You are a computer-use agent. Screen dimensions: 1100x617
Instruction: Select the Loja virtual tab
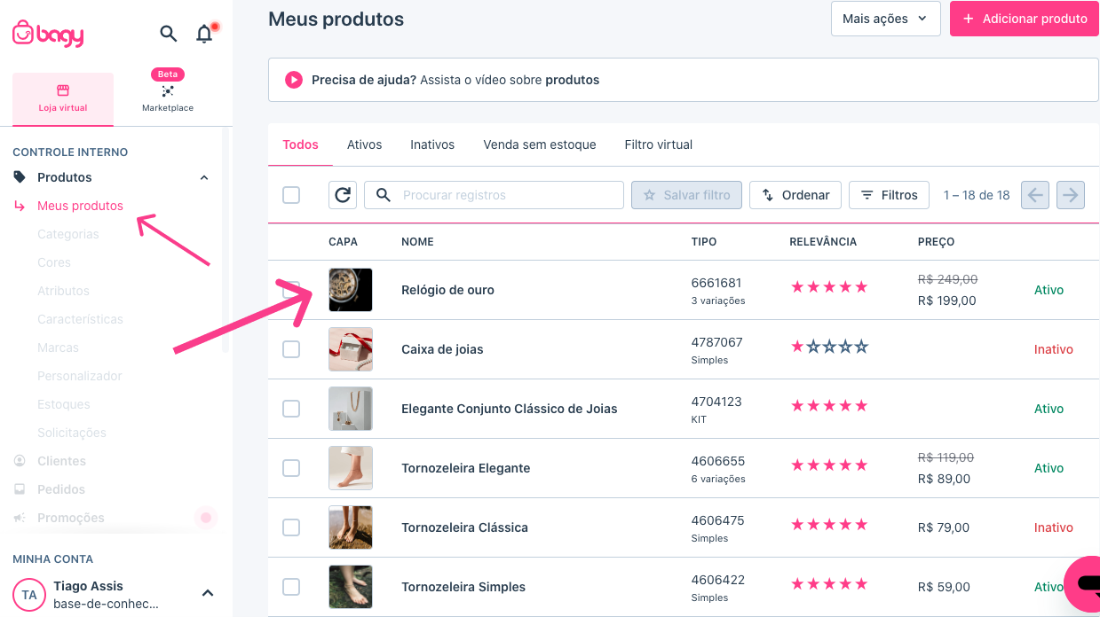[63, 98]
